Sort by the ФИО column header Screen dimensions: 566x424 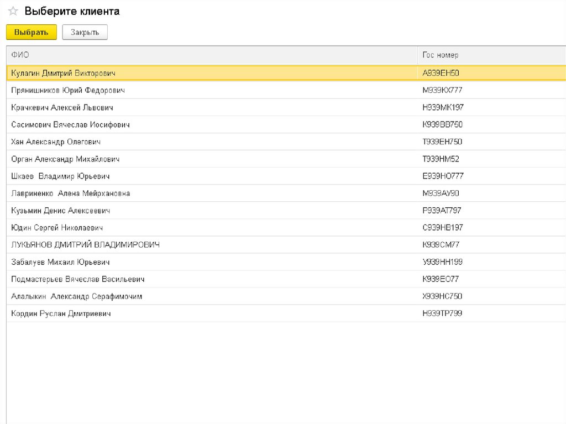(x=20, y=55)
